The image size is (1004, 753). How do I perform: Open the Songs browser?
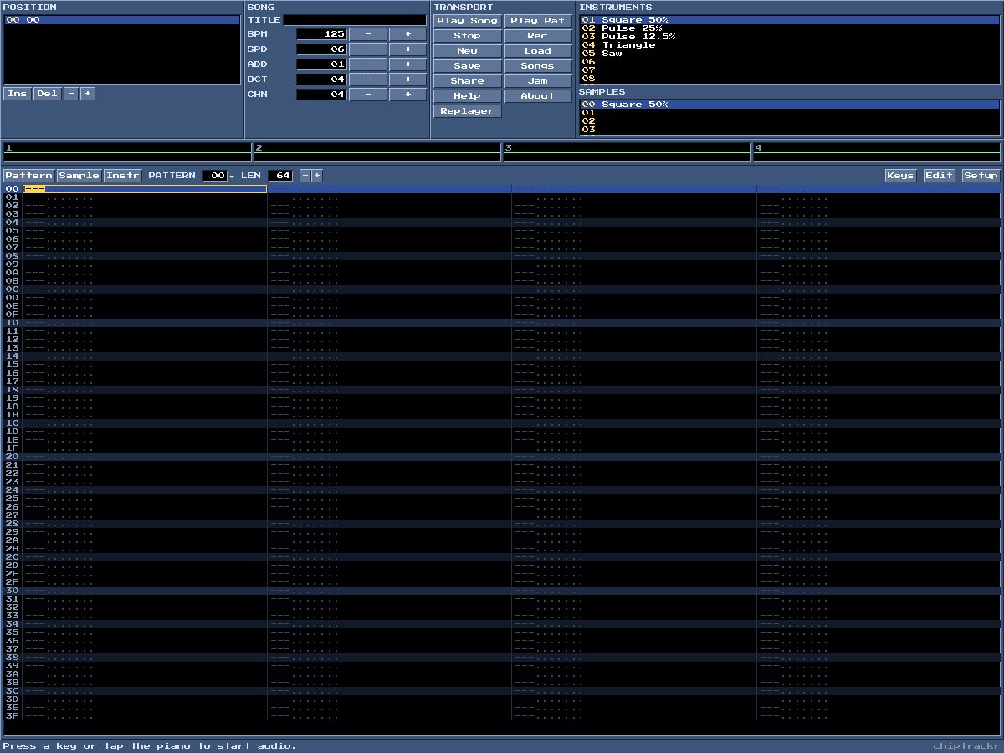pyautogui.click(x=537, y=66)
